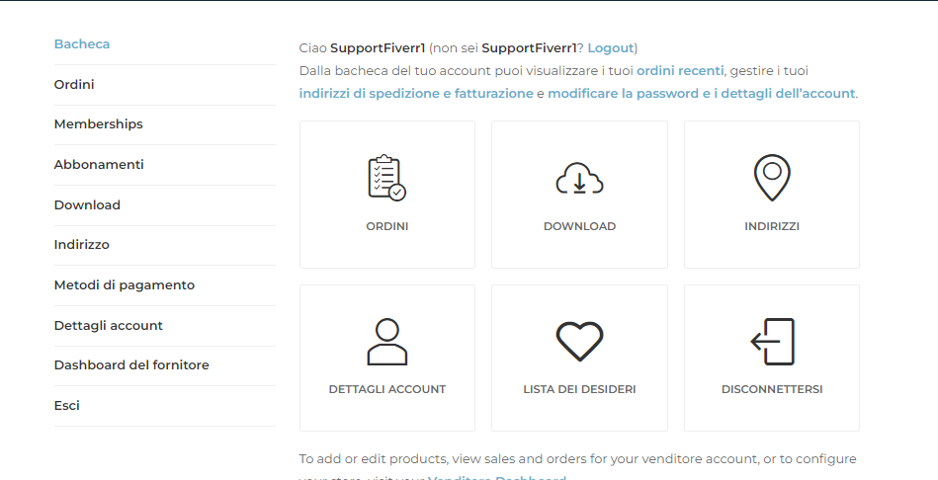Open the indirizzi di spedizione e fatturazione link
938x480 pixels.
pyautogui.click(x=416, y=93)
